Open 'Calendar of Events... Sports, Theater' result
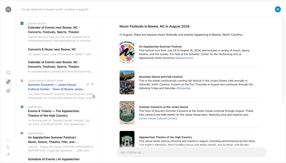Screen dimensions: 286x163 pyautogui.click(x=54, y=30)
